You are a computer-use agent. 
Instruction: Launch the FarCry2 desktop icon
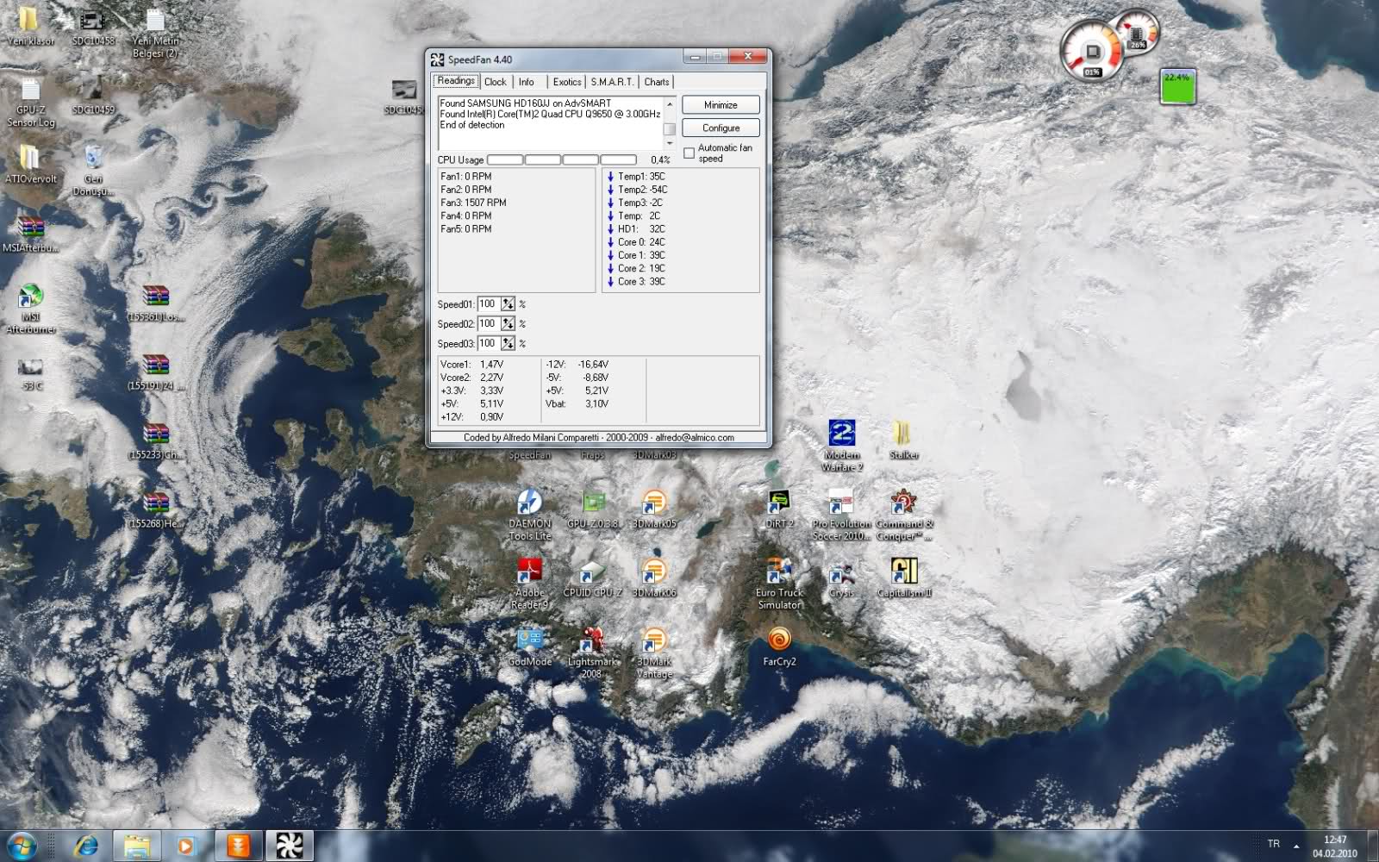point(779,646)
